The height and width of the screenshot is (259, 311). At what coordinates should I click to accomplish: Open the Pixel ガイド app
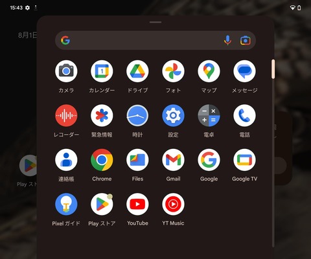coord(66,204)
